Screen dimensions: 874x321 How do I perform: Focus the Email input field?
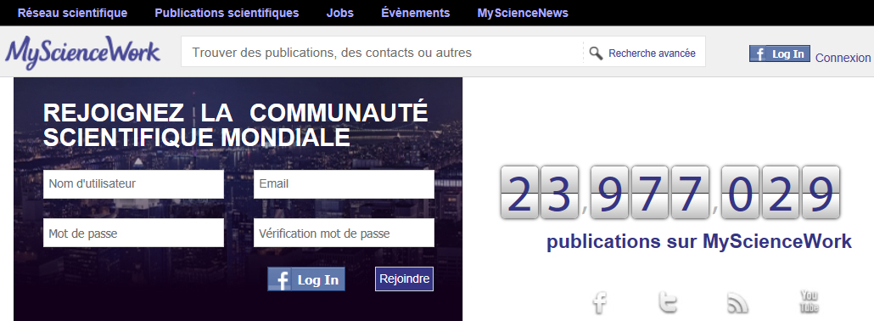(x=344, y=183)
